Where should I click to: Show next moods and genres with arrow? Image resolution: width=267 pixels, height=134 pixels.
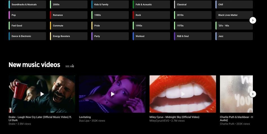pos(253,20)
